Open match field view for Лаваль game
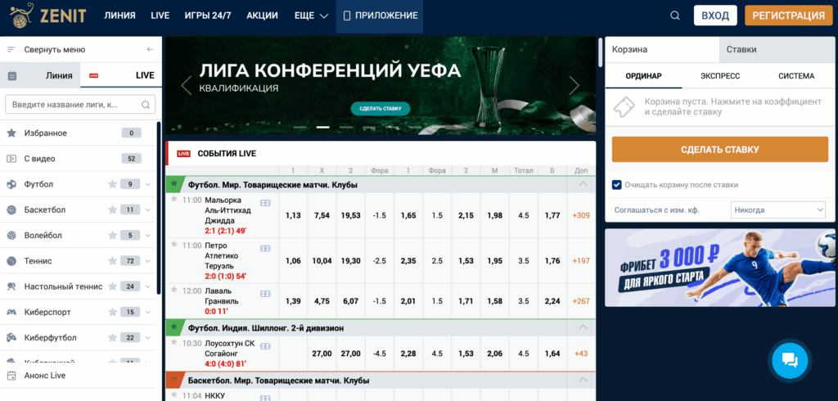This screenshot has width=838, height=401. 266,294
